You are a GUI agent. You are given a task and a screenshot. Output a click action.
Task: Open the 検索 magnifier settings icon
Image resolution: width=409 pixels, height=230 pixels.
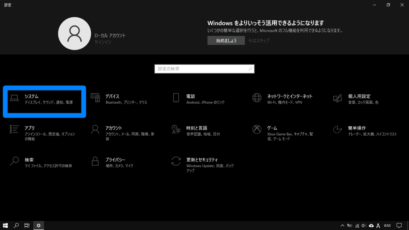pyautogui.click(x=14, y=161)
